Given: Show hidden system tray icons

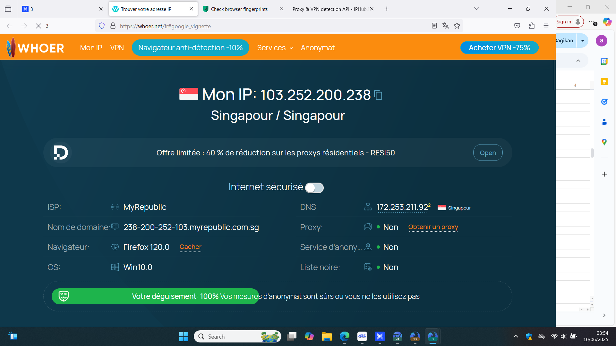Looking at the screenshot, I should pos(516,336).
